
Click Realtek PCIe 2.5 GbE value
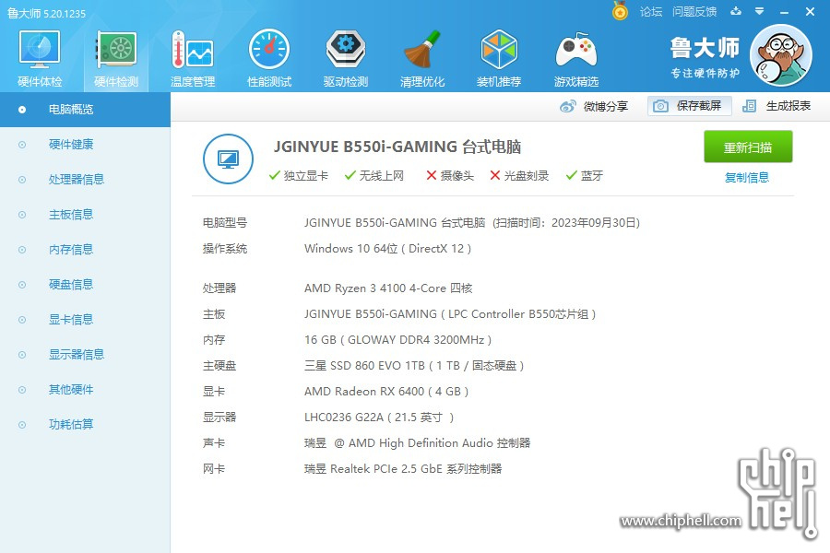pyautogui.click(x=403, y=469)
